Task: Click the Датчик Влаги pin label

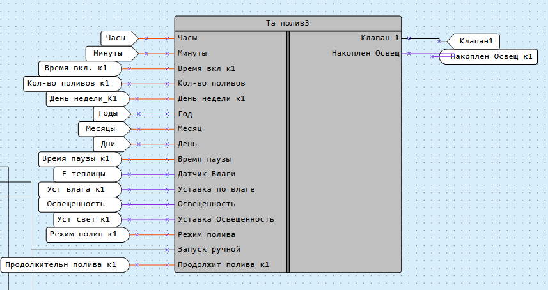Action: click(207, 174)
